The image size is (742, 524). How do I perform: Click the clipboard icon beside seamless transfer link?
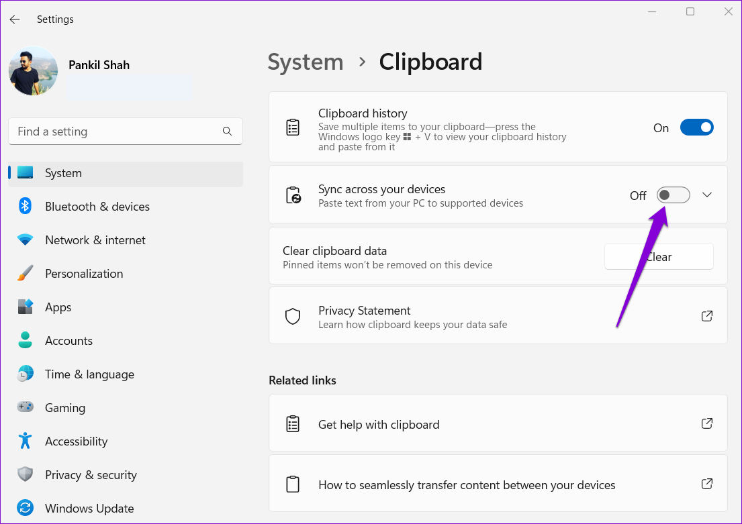click(x=293, y=484)
